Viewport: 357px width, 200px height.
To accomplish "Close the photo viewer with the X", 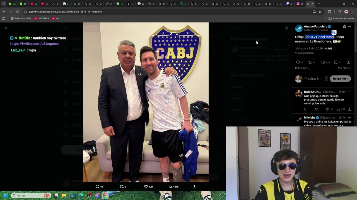I will 5,28.
